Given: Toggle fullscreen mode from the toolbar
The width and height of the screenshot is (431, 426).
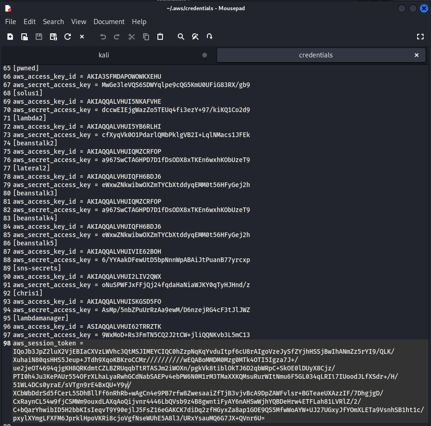Looking at the screenshot, I should 420,37.
